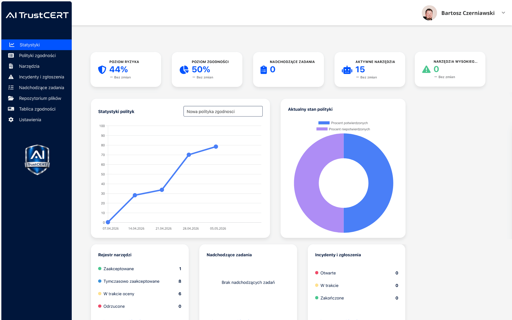Screen dimensions: 512x320
Task: Click the W trakcie row in Incydenty panel
Action: pos(357,286)
